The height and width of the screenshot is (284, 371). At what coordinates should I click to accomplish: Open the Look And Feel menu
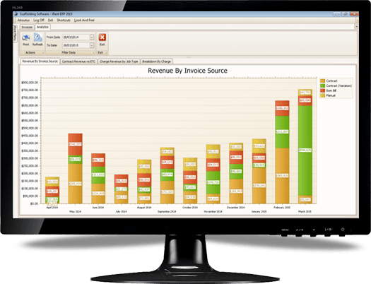pyautogui.click(x=84, y=20)
